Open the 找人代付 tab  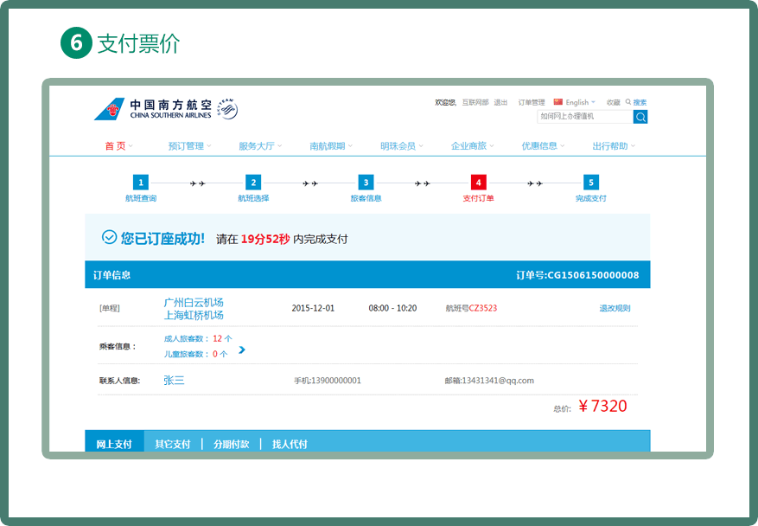click(290, 444)
